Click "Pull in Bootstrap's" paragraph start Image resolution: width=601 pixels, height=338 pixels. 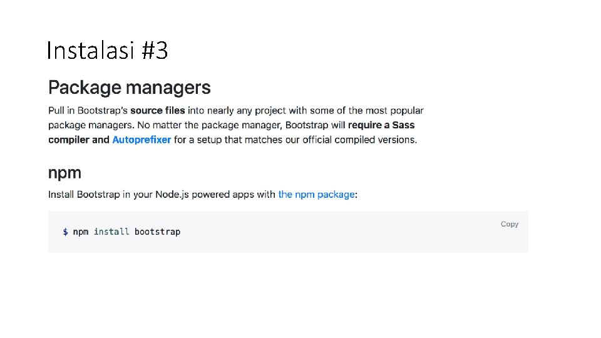click(x=88, y=110)
